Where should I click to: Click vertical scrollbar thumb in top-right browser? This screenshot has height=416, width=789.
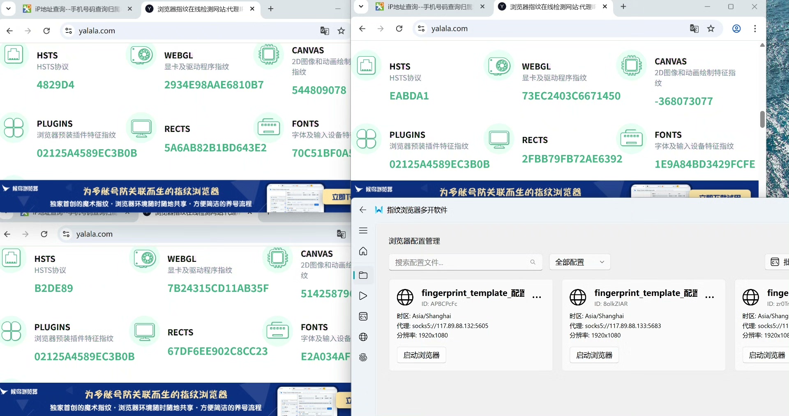pyautogui.click(x=762, y=119)
